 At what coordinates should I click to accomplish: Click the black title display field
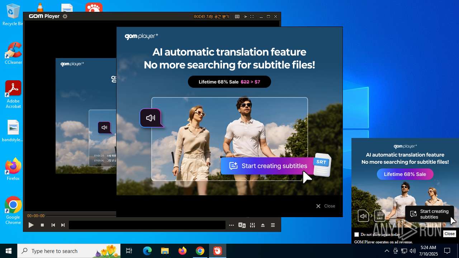147,225
